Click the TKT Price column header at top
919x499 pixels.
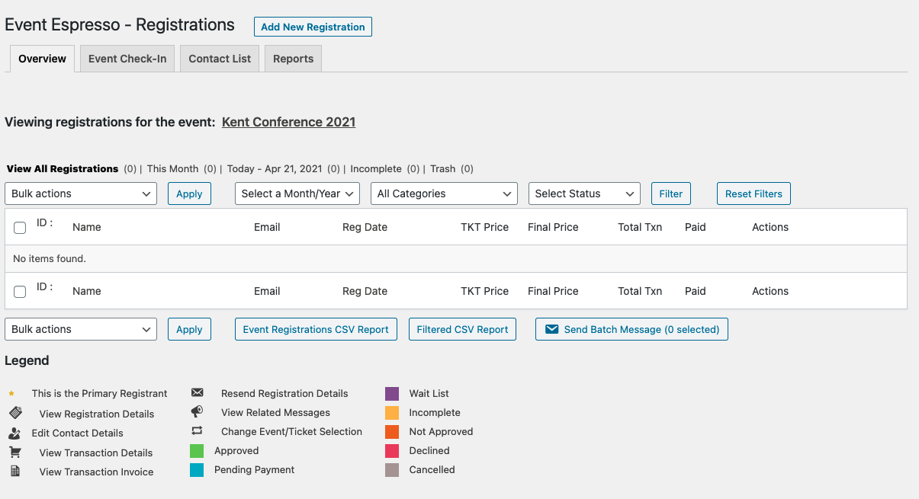click(x=484, y=227)
